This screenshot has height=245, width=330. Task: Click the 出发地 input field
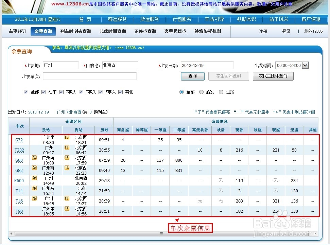pos(61,65)
